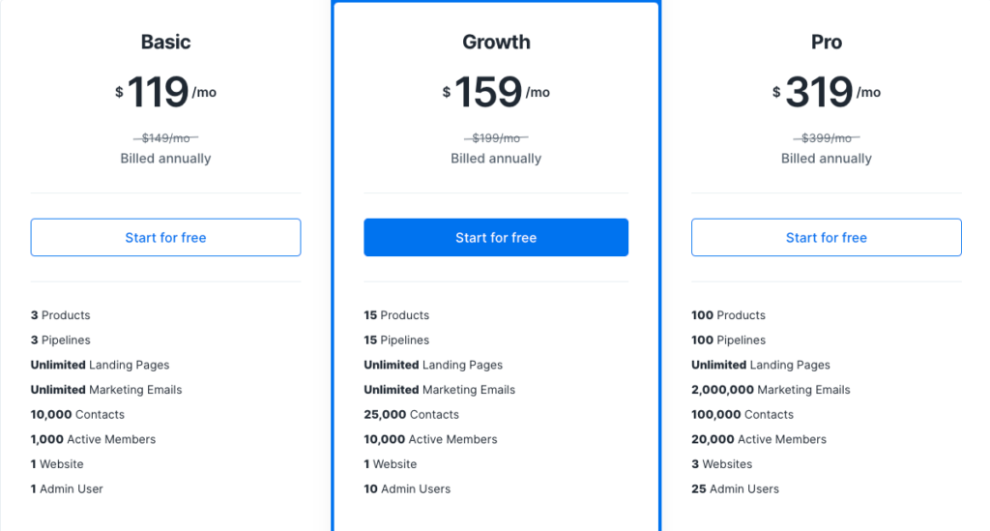
Task: Click Start for free under Basic plan
Action: coord(165,237)
